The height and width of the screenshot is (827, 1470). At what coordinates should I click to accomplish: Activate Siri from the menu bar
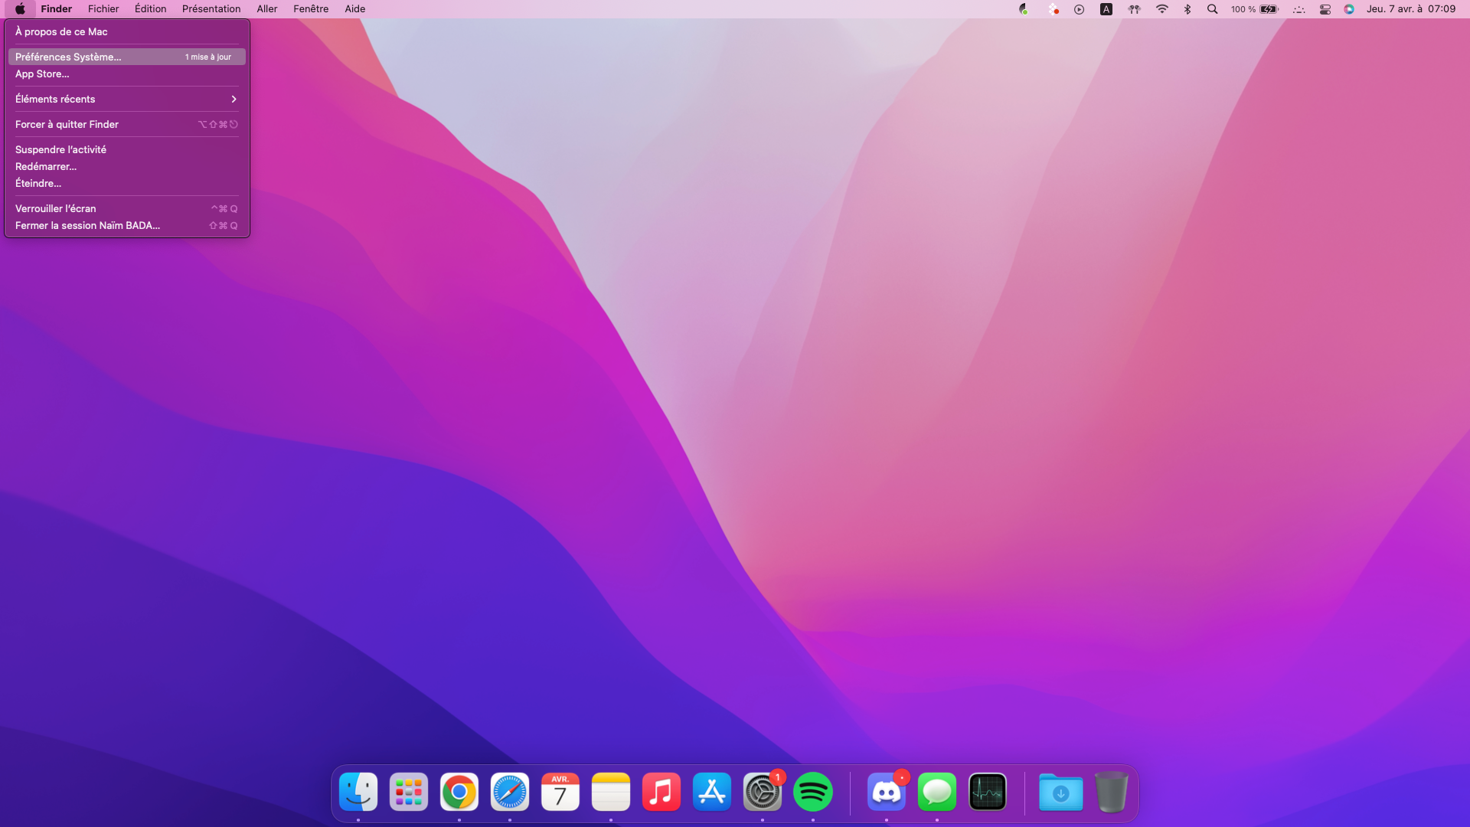tap(1349, 8)
